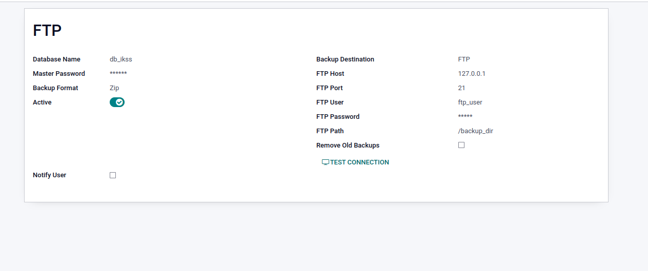Click the Database Name value db_ikss

click(121, 59)
